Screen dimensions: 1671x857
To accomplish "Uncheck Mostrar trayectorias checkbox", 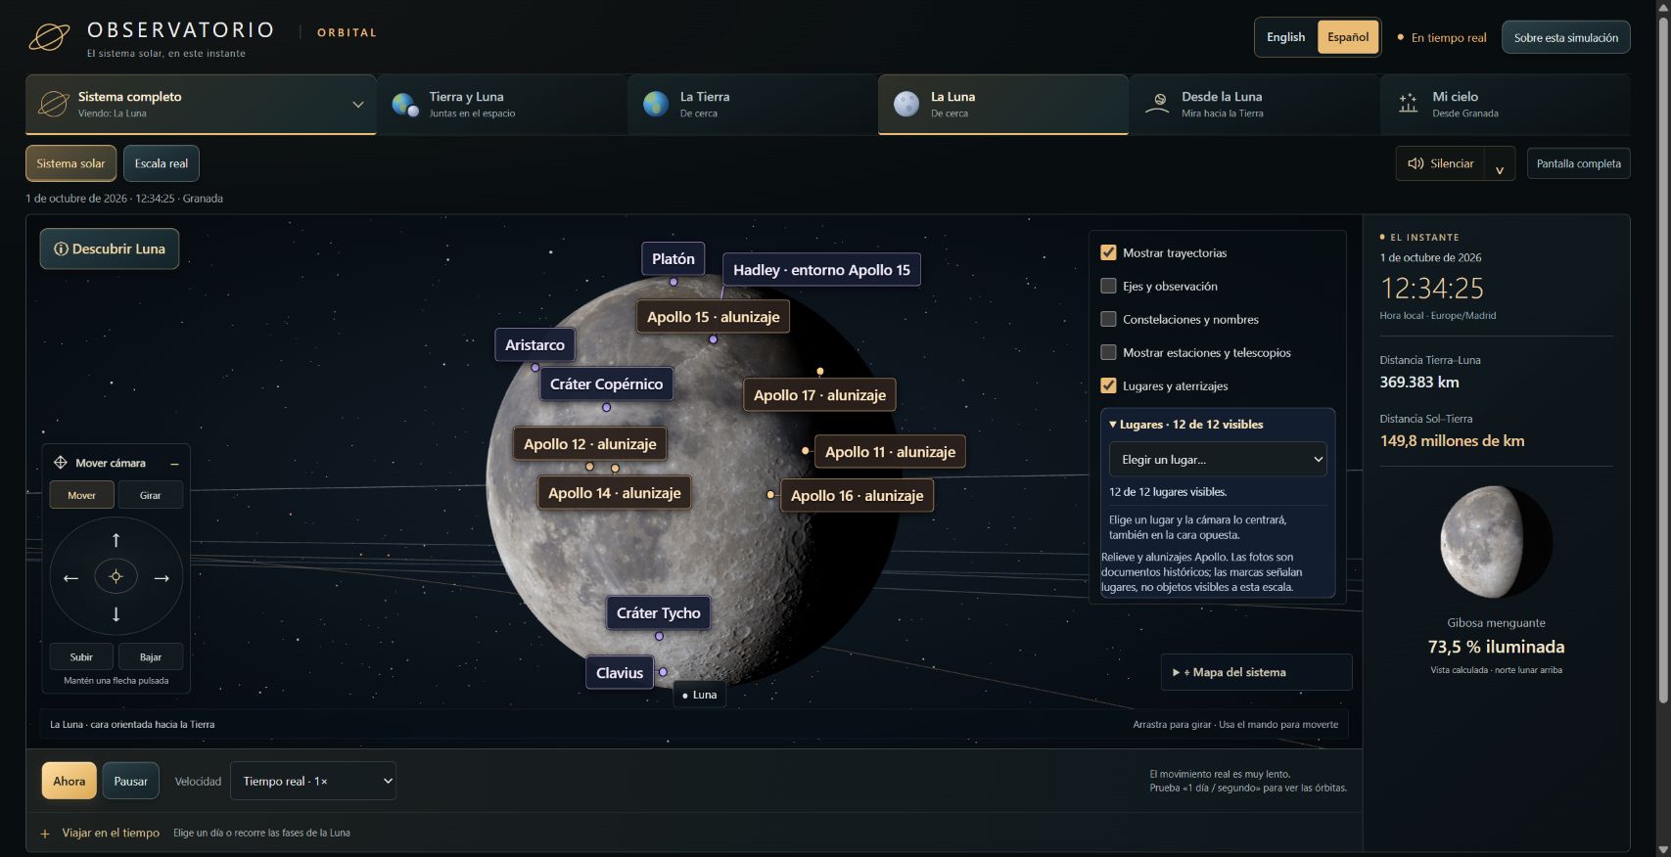I will coord(1108,252).
